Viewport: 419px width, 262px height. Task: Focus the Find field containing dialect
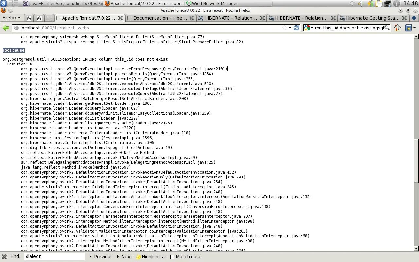pos(54,256)
